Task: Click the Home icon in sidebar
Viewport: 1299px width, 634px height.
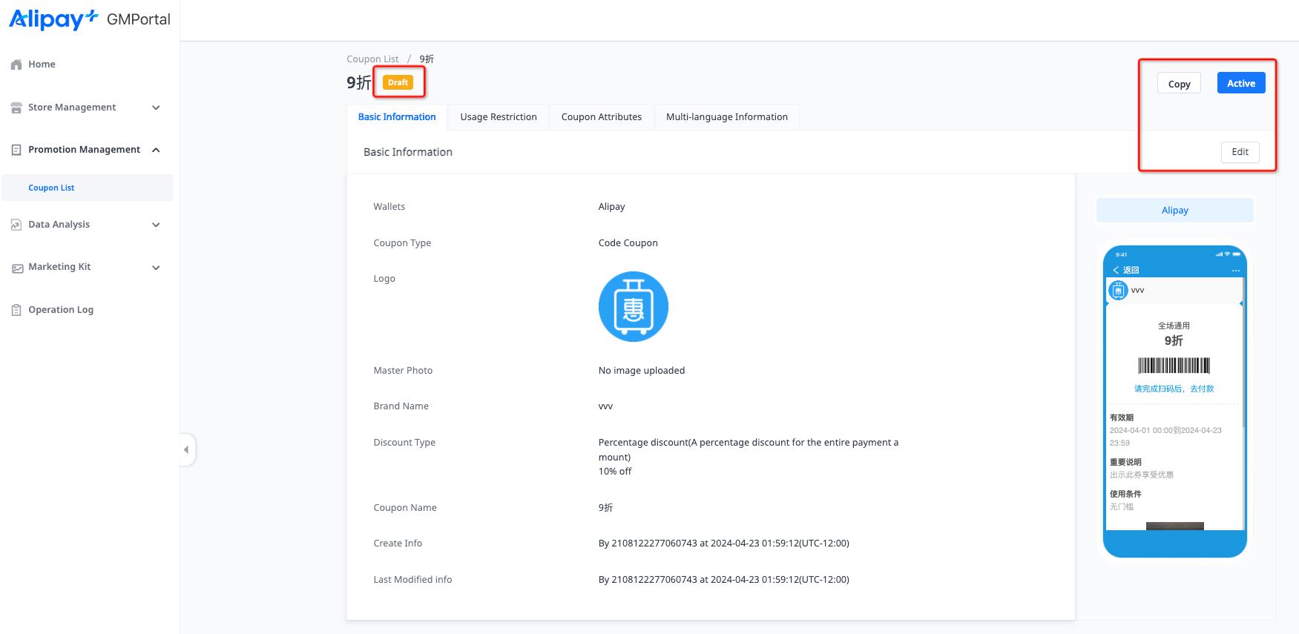Action: click(16, 65)
